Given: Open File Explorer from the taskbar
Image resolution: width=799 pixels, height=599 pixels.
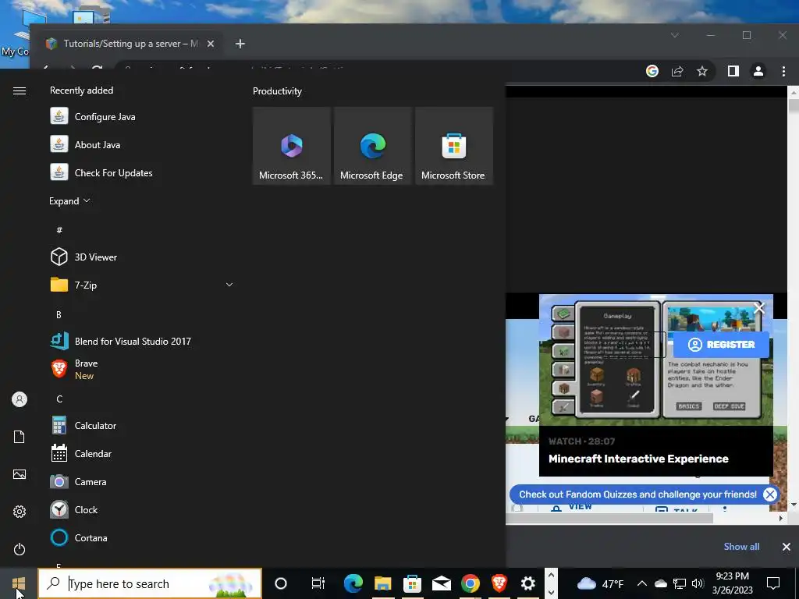Looking at the screenshot, I should tap(382, 583).
